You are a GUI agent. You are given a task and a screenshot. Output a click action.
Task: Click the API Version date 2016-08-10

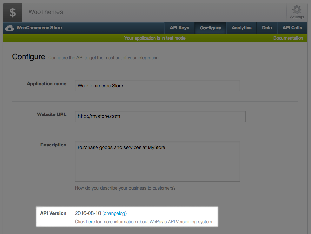click(x=88, y=213)
